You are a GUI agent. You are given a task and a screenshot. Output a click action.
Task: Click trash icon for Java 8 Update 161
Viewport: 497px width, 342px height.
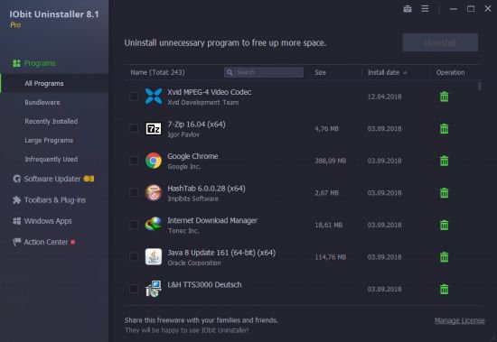444,257
